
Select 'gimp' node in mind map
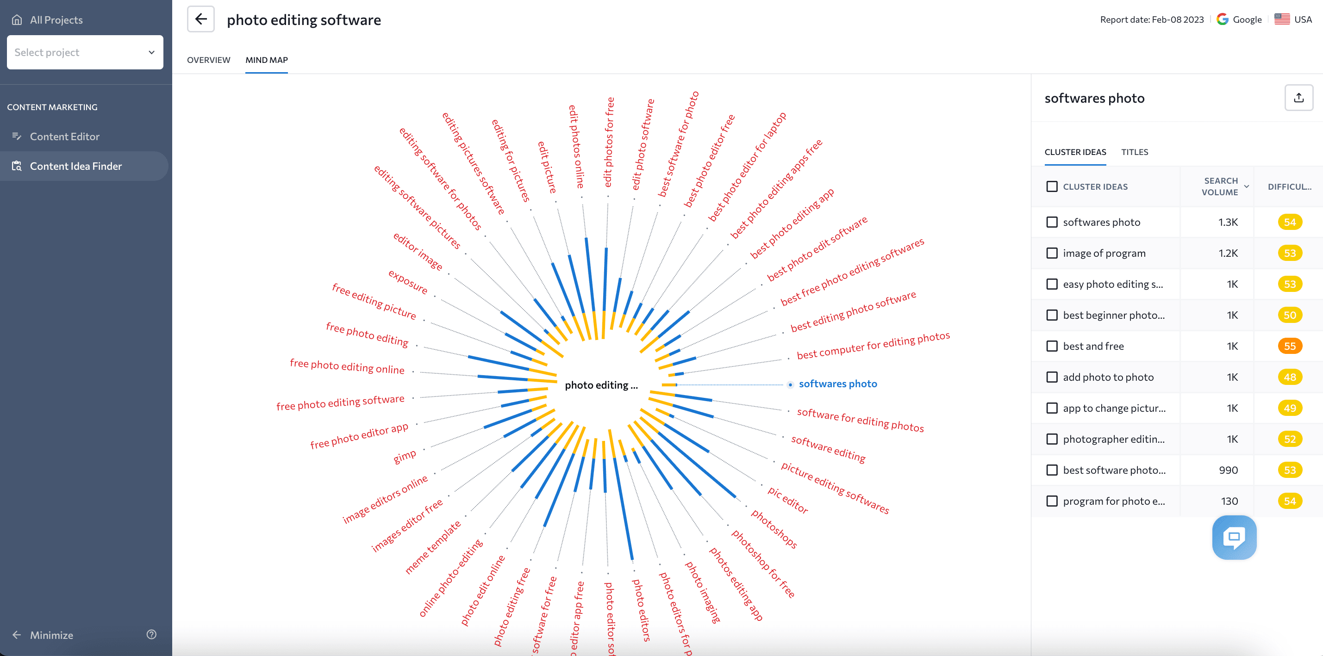coord(405,456)
